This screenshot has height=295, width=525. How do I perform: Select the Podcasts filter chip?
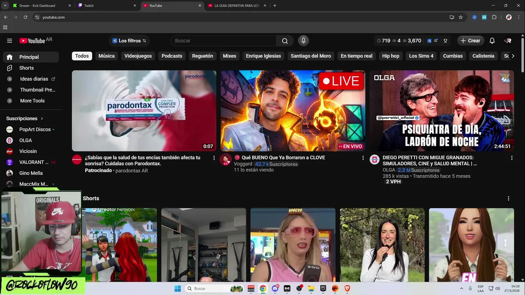[x=172, y=56]
